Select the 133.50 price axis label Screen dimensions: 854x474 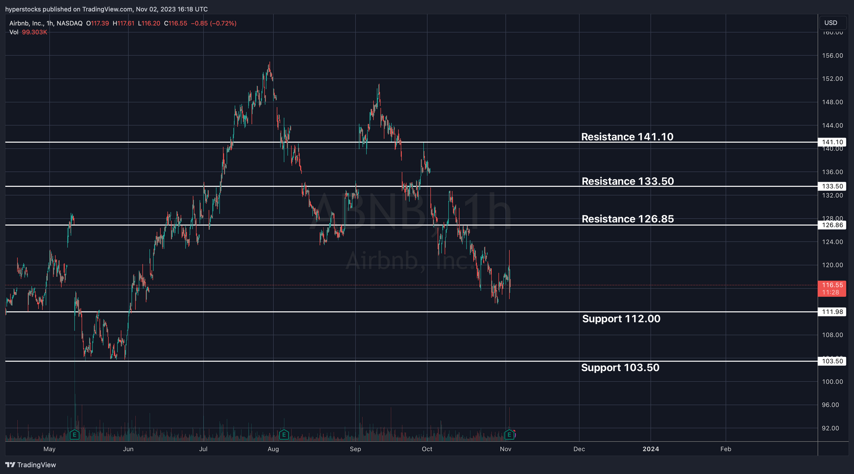click(832, 186)
